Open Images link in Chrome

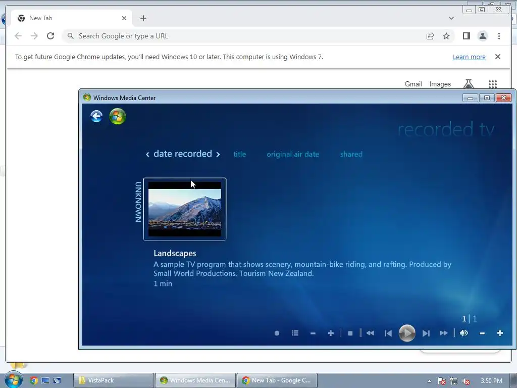440,84
